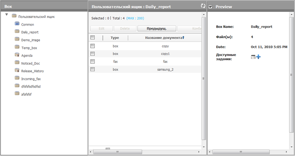This screenshot has width=295, height=156.
Task: Click the dfsfsfsdfsdfsd folder icon
Action: (x=17, y=86)
